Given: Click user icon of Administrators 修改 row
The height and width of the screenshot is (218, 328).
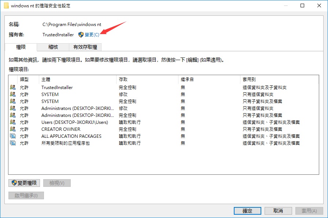Looking at the screenshot, I should point(13,108).
